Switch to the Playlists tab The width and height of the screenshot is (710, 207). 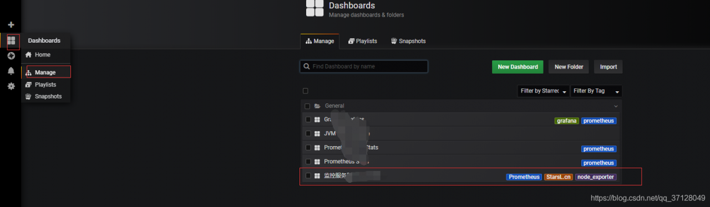pos(363,41)
